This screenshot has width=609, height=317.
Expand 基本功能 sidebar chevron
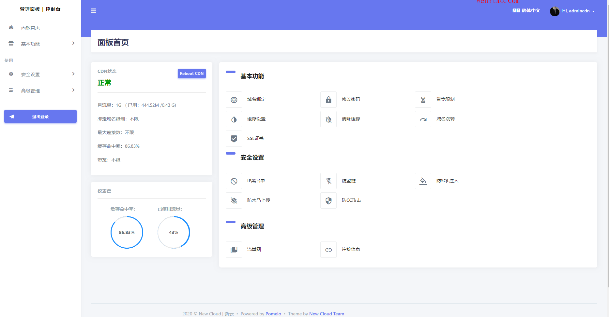[x=73, y=43]
